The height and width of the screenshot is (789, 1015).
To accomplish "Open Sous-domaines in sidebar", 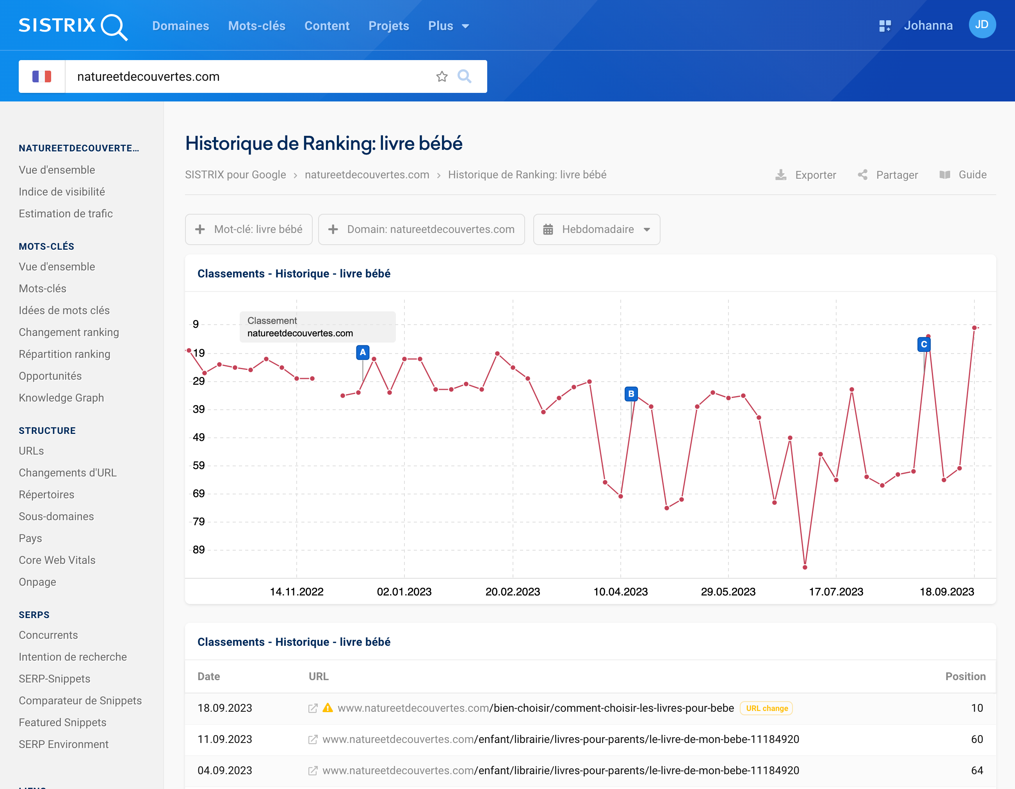I will tap(56, 516).
